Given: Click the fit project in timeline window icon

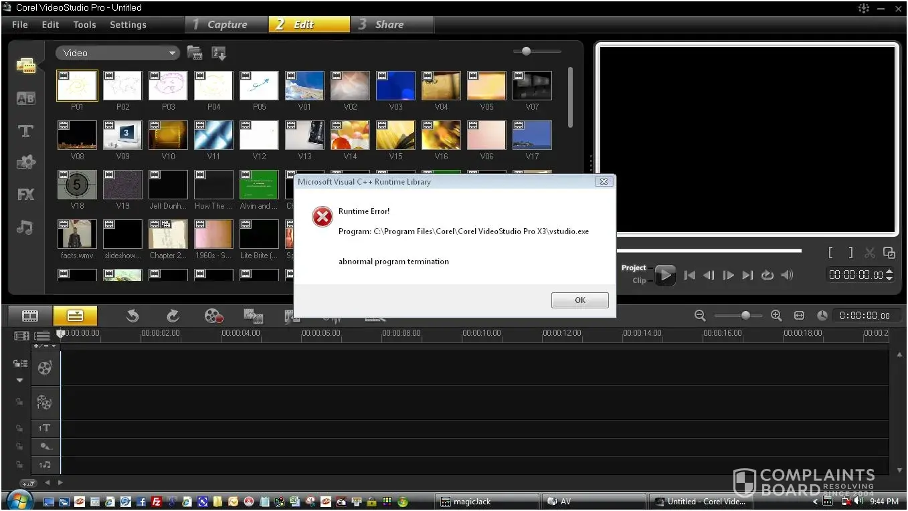Looking at the screenshot, I should [x=799, y=316].
